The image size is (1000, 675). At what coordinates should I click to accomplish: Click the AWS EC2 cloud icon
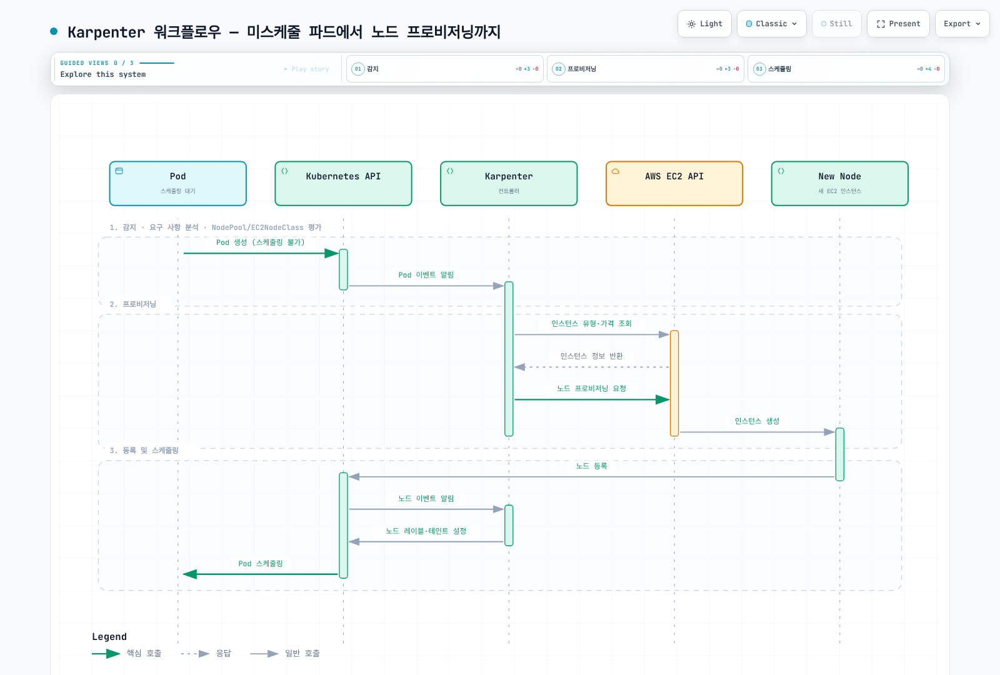coord(616,171)
